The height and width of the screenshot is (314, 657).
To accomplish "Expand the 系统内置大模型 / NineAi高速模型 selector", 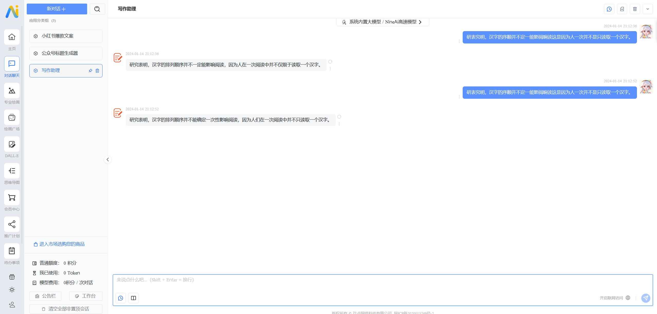I will (x=382, y=22).
